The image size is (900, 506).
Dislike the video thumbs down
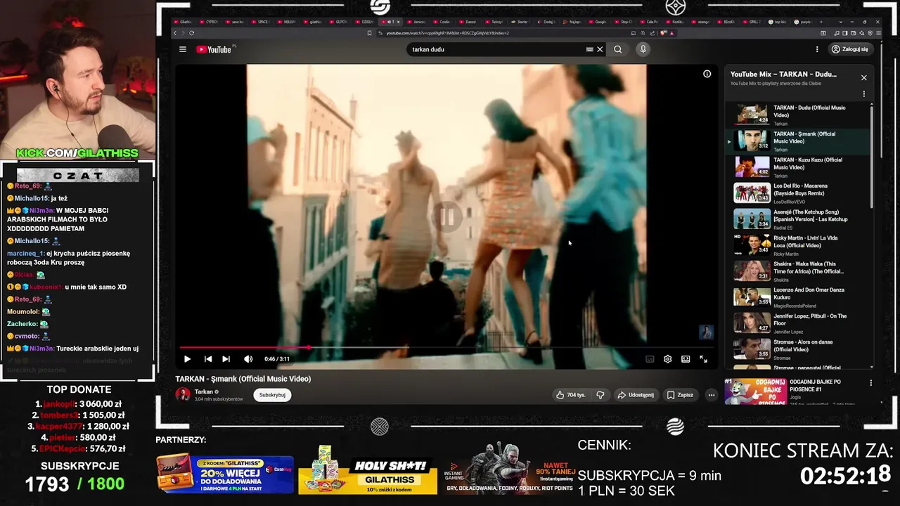coord(600,395)
